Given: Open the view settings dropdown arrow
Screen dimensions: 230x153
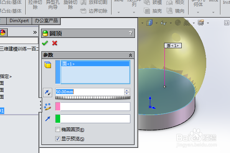Looking at the screenshot, I should (x=208, y=23).
